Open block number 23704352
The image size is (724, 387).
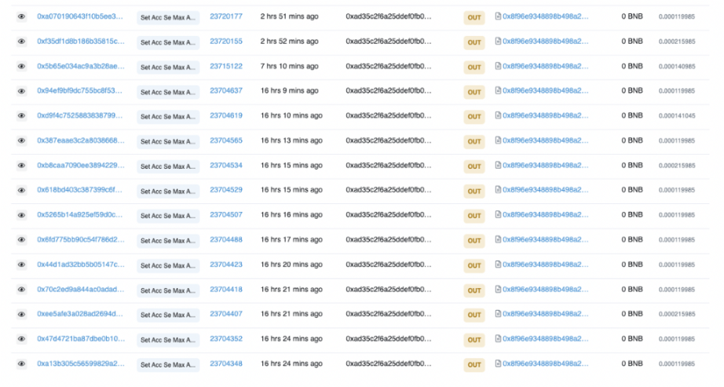click(x=226, y=339)
